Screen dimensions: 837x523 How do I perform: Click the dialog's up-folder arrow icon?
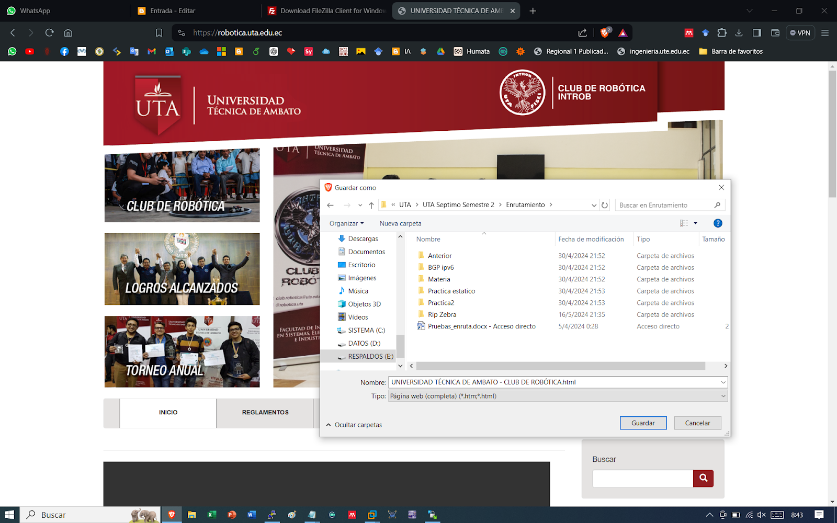pyautogui.click(x=371, y=205)
